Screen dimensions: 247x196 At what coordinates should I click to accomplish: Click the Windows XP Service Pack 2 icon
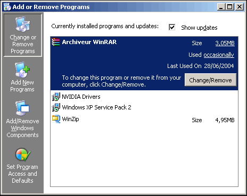pyautogui.click(x=56, y=107)
